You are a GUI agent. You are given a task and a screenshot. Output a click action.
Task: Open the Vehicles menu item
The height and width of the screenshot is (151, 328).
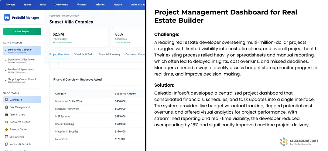[x=100, y=5]
